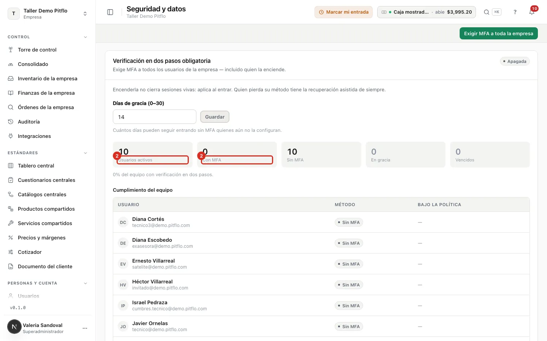Open the help question mark icon
This screenshot has height=341, width=547.
pyautogui.click(x=515, y=12)
